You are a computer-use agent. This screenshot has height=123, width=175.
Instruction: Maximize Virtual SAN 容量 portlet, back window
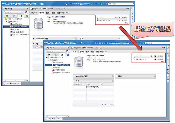[74, 38]
